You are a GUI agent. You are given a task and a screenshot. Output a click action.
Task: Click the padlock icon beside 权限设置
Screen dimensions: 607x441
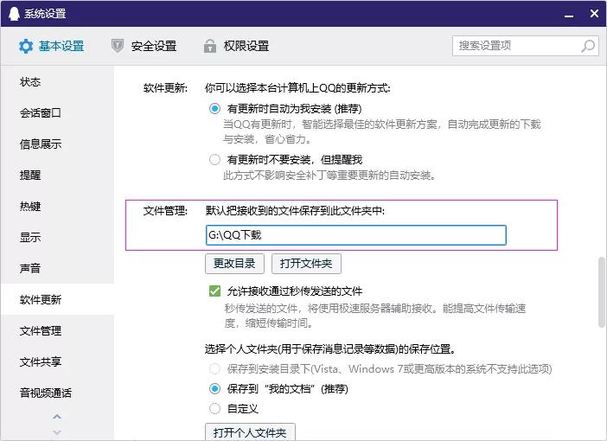(x=210, y=46)
